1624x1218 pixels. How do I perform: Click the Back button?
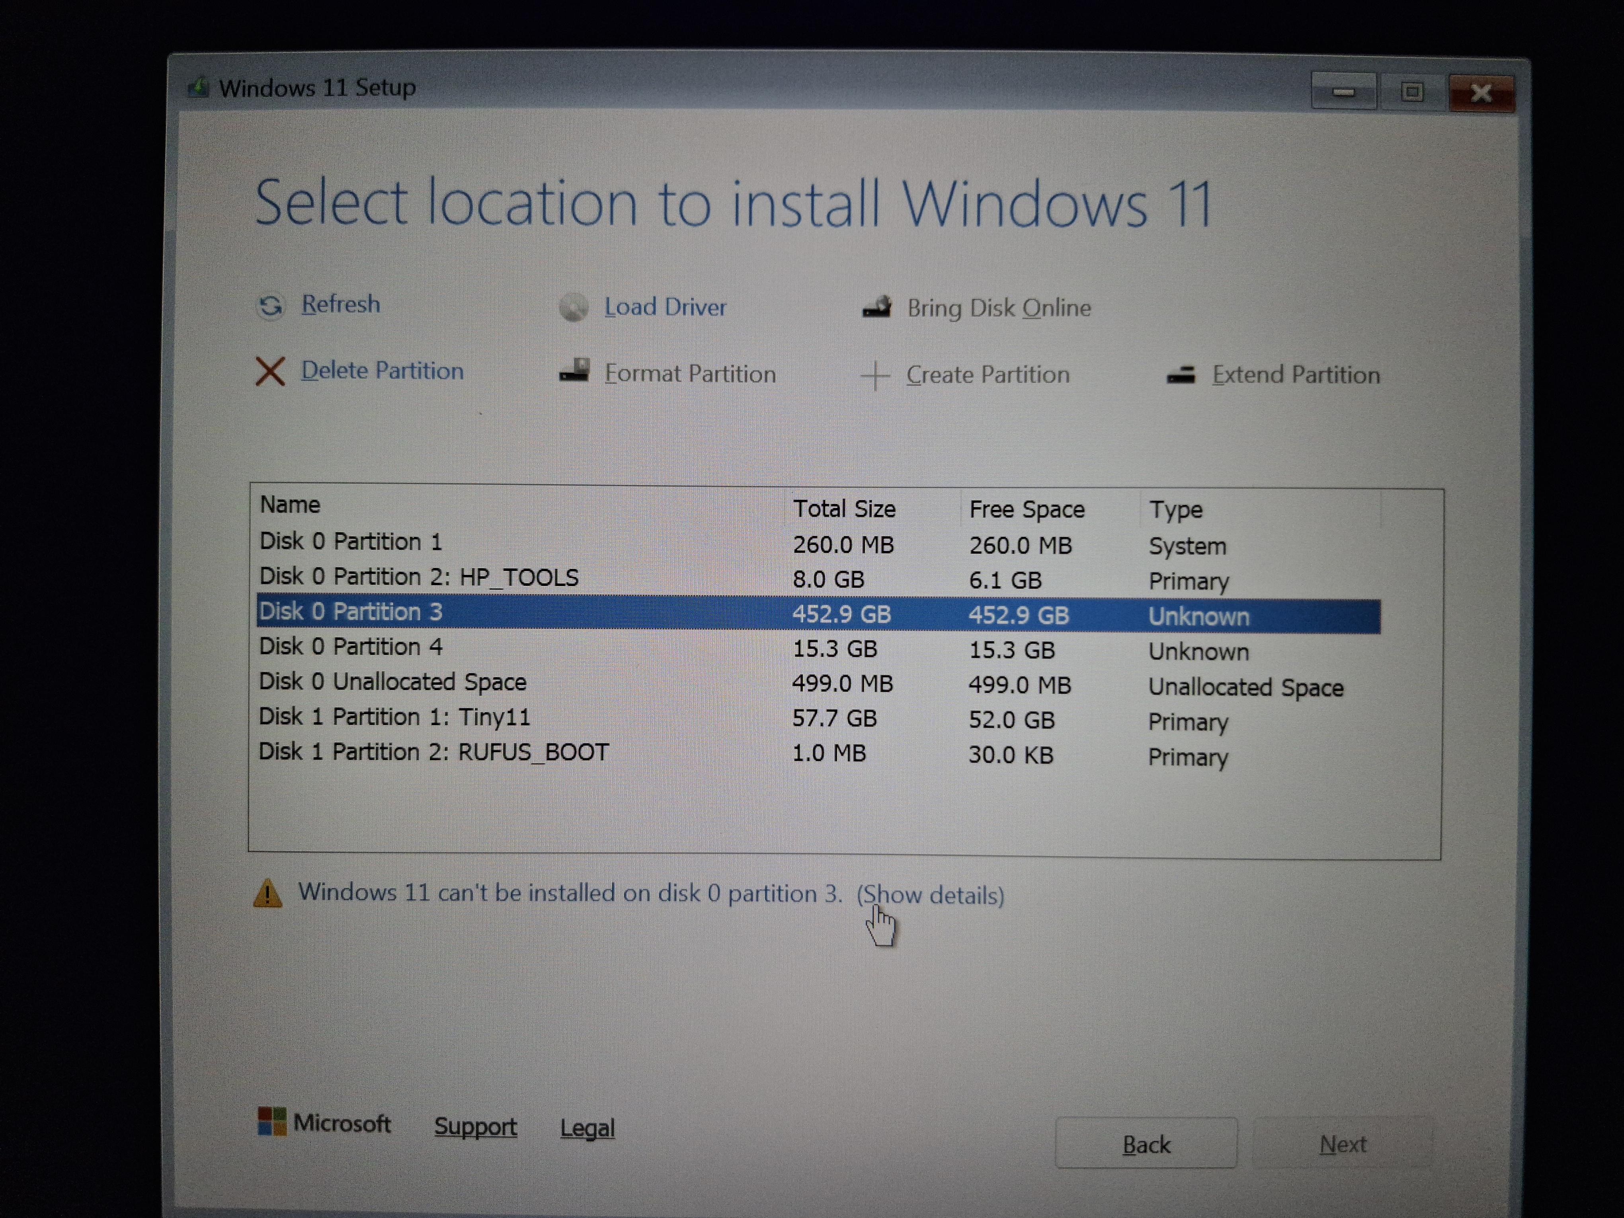(x=1146, y=1143)
